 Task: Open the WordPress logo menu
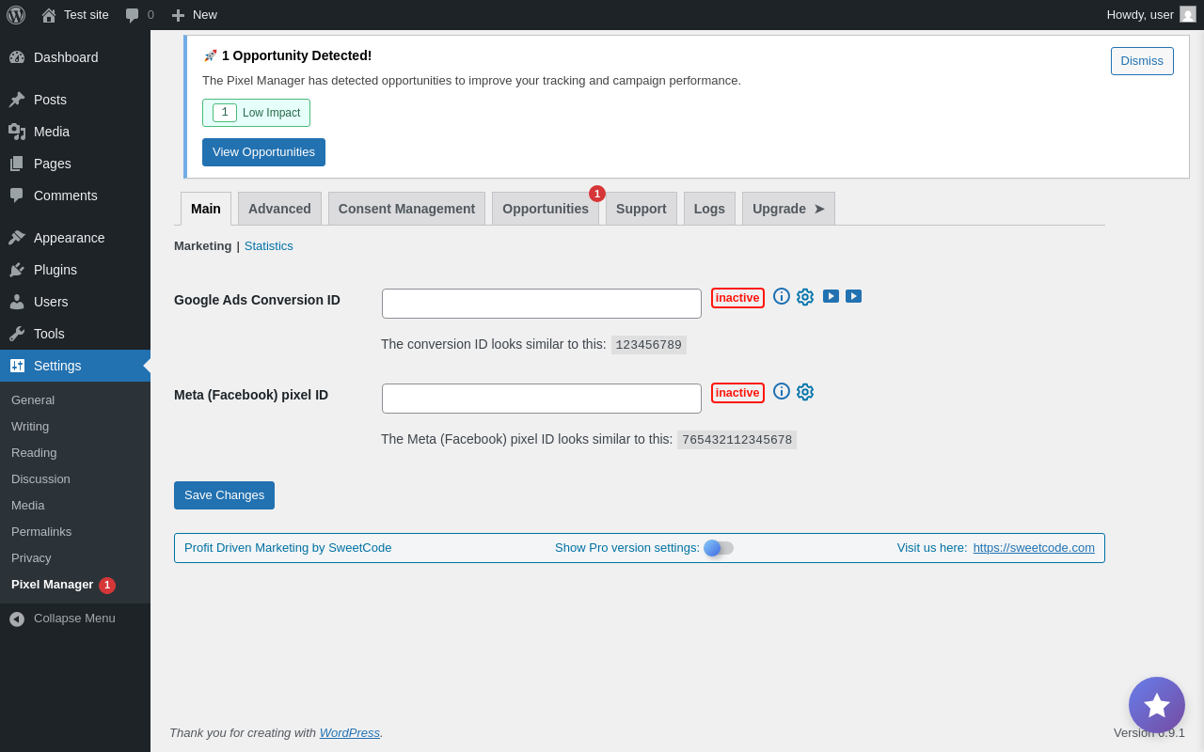16,15
